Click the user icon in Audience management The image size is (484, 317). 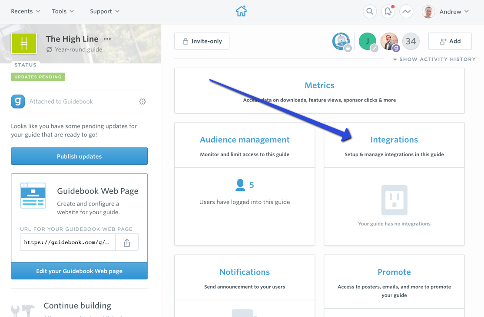[240, 185]
